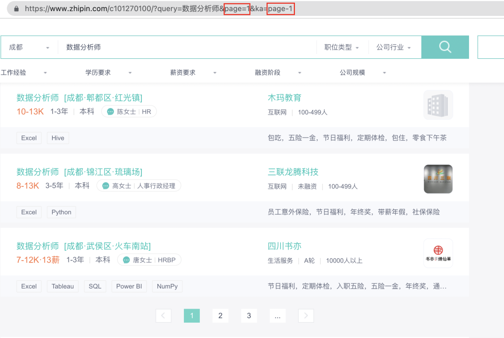
Task: Go to page 3 of results
Action: pyautogui.click(x=249, y=316)
